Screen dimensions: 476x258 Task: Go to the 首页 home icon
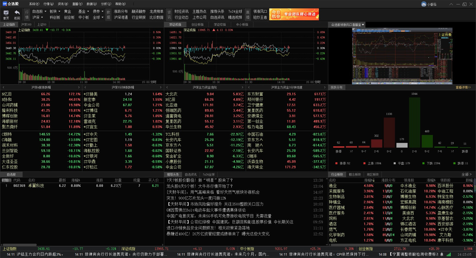tap(6, 14)
